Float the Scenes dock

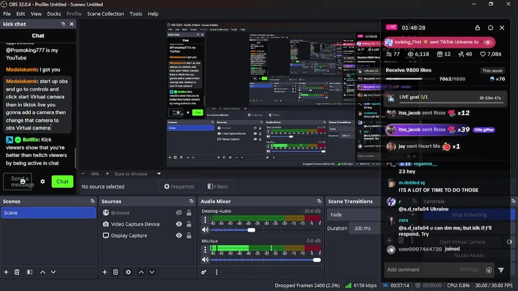pyautogui.click(x=92, y=201)
